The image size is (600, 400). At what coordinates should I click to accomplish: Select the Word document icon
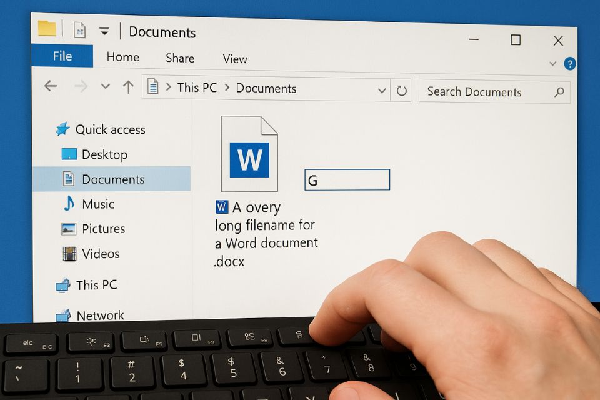point(249,153)
